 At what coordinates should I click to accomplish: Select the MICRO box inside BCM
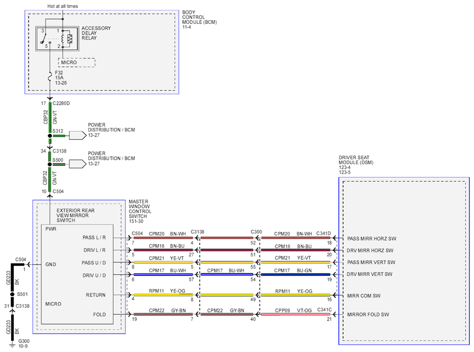click(76, 63)
